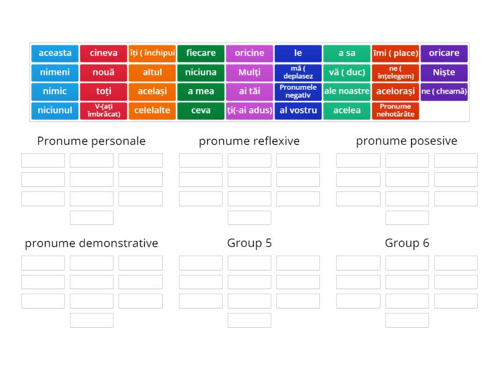The image size is (499, 374).
Task: Pick the "oricine" tile
Action: point(249,53)
